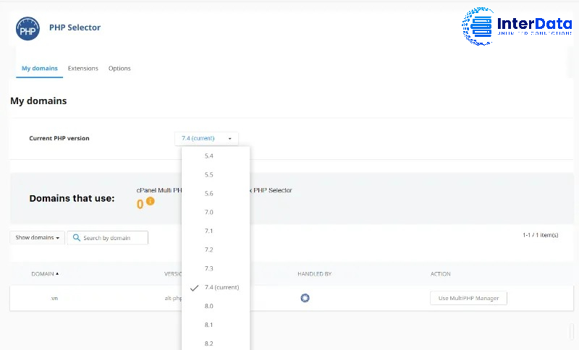Click the CloudLinux handled-by icon
The height and width of the screenshot is (350, 579).
pos(305,298)
